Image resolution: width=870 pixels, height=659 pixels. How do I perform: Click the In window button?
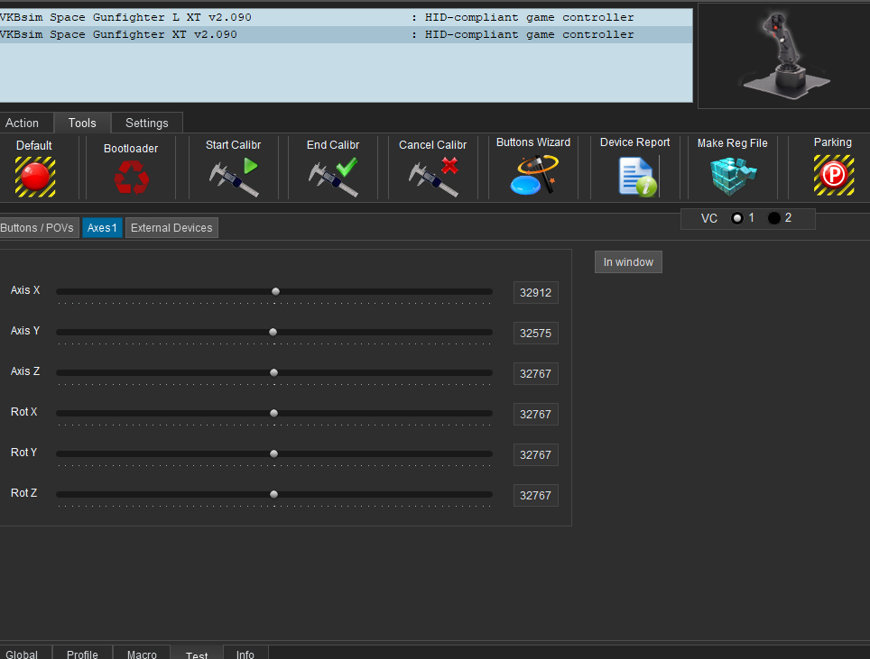(x=628, y=262)
